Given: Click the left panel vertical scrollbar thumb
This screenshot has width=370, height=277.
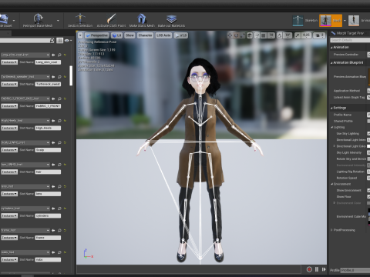Looking at the screenshot, I should [71, 75].
